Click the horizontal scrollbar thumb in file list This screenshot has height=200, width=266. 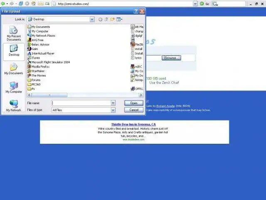(x=49, y=95)
